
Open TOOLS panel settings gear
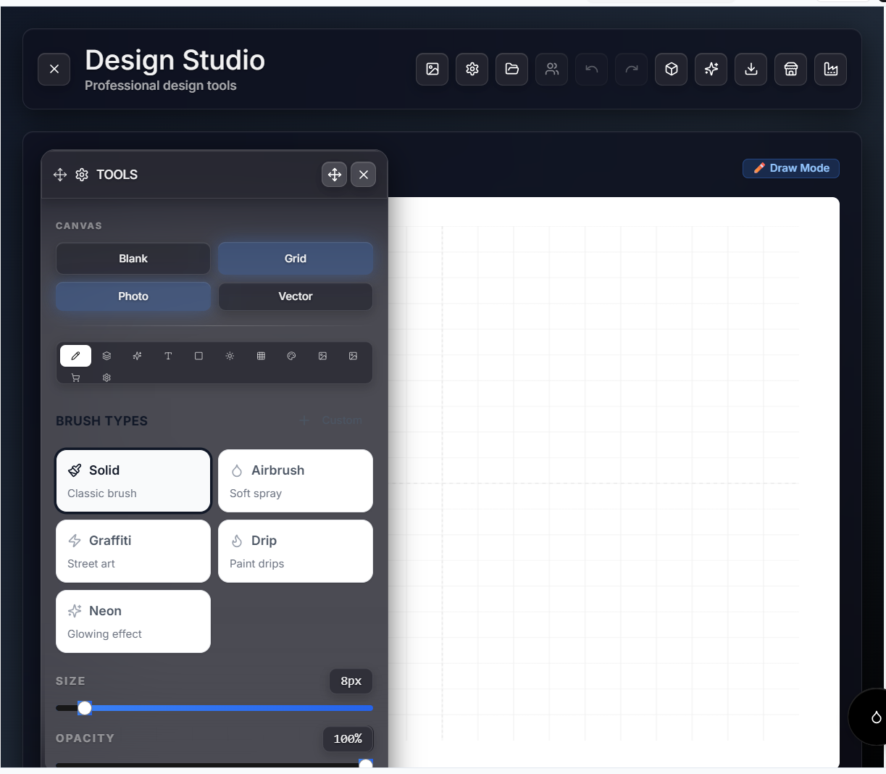point(81,174)
